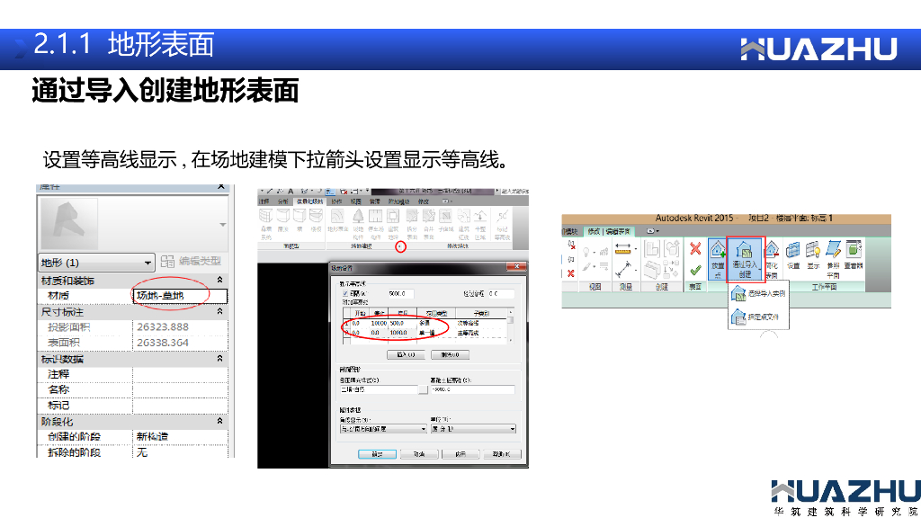Viewport: 921px width, 518px height.
Task: Click the Delete button in site settings
Action: tap(450, 354)
